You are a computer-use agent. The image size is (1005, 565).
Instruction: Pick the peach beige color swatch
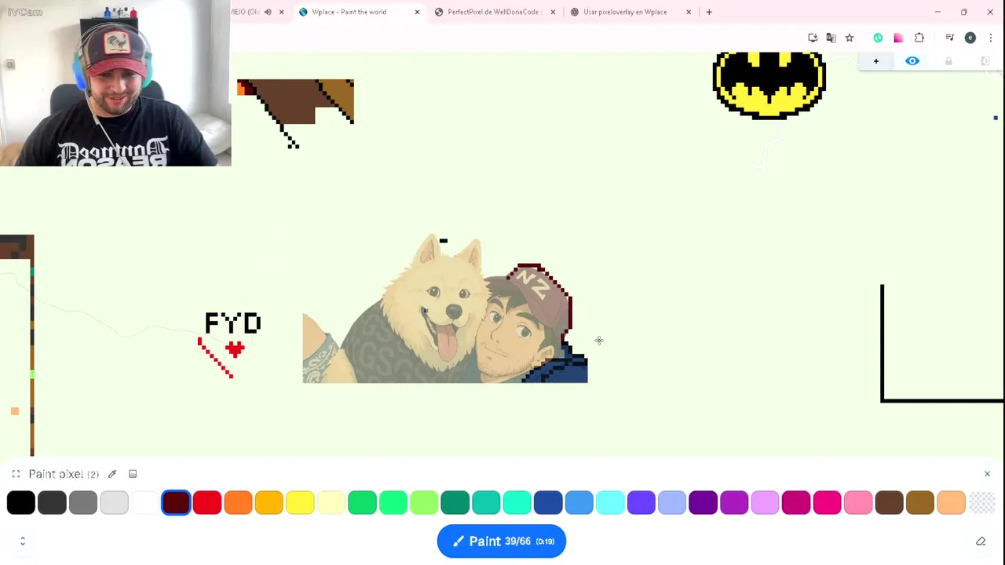point(952,502)
